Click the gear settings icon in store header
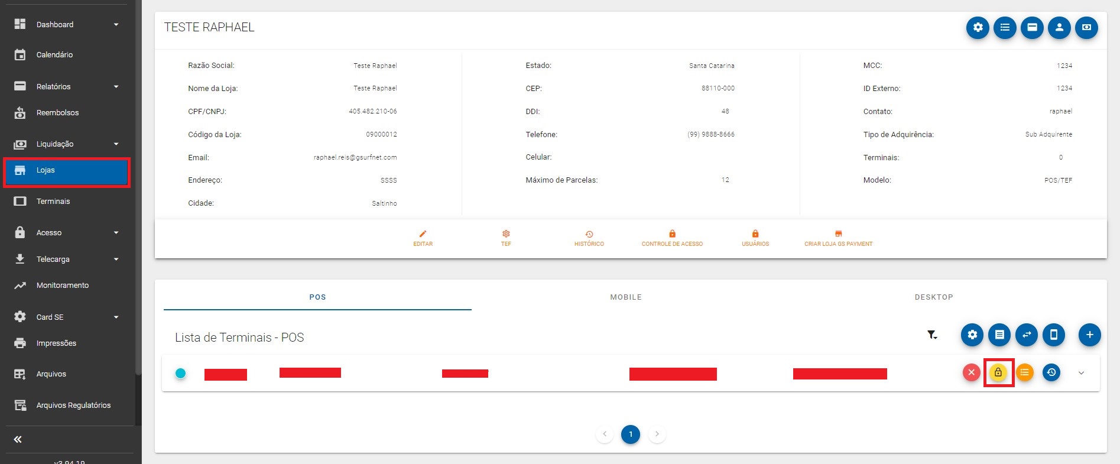Image resolution: width=1120 pixels, height=464 pixels. click(978, 27)
